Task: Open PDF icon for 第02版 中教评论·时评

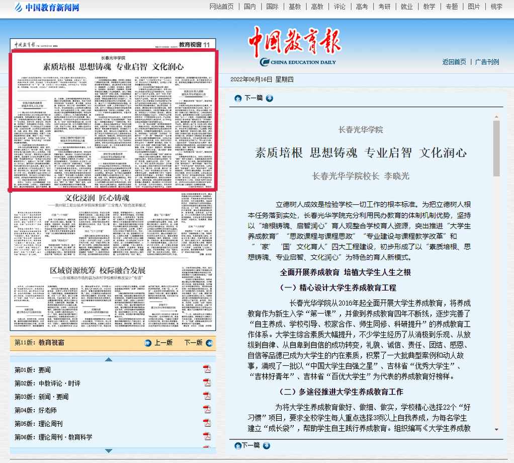Action: pos(207,382)
